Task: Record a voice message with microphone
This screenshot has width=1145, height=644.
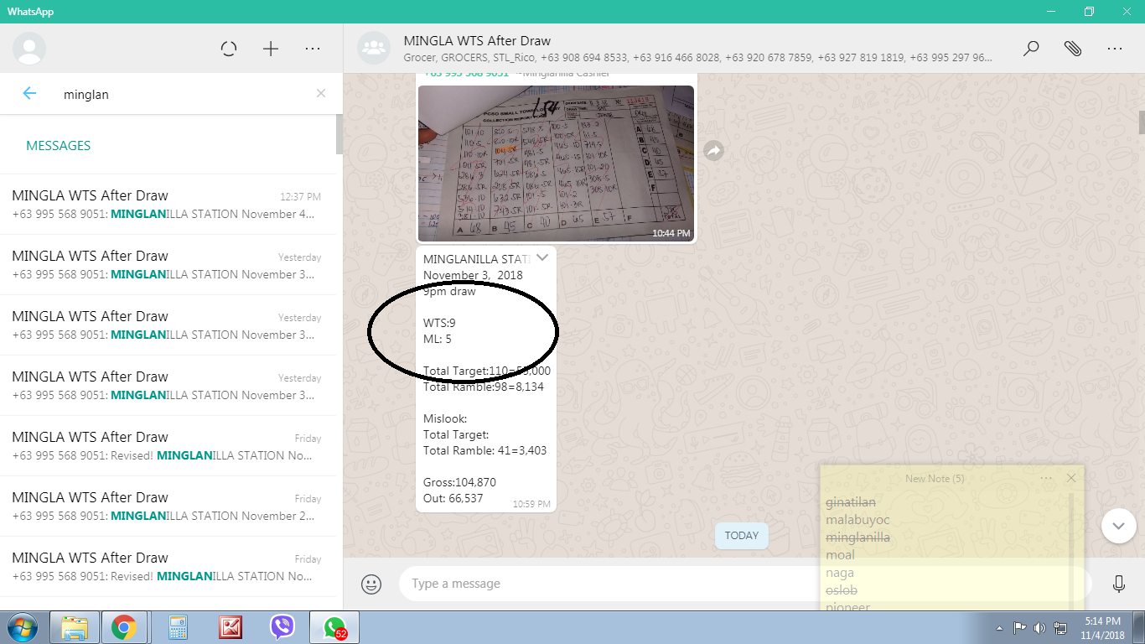Action: [1118, 584]
